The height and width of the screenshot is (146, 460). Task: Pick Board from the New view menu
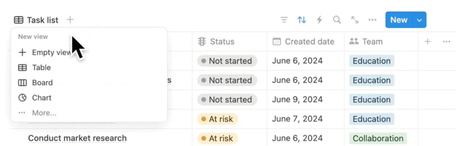(42, 83)
